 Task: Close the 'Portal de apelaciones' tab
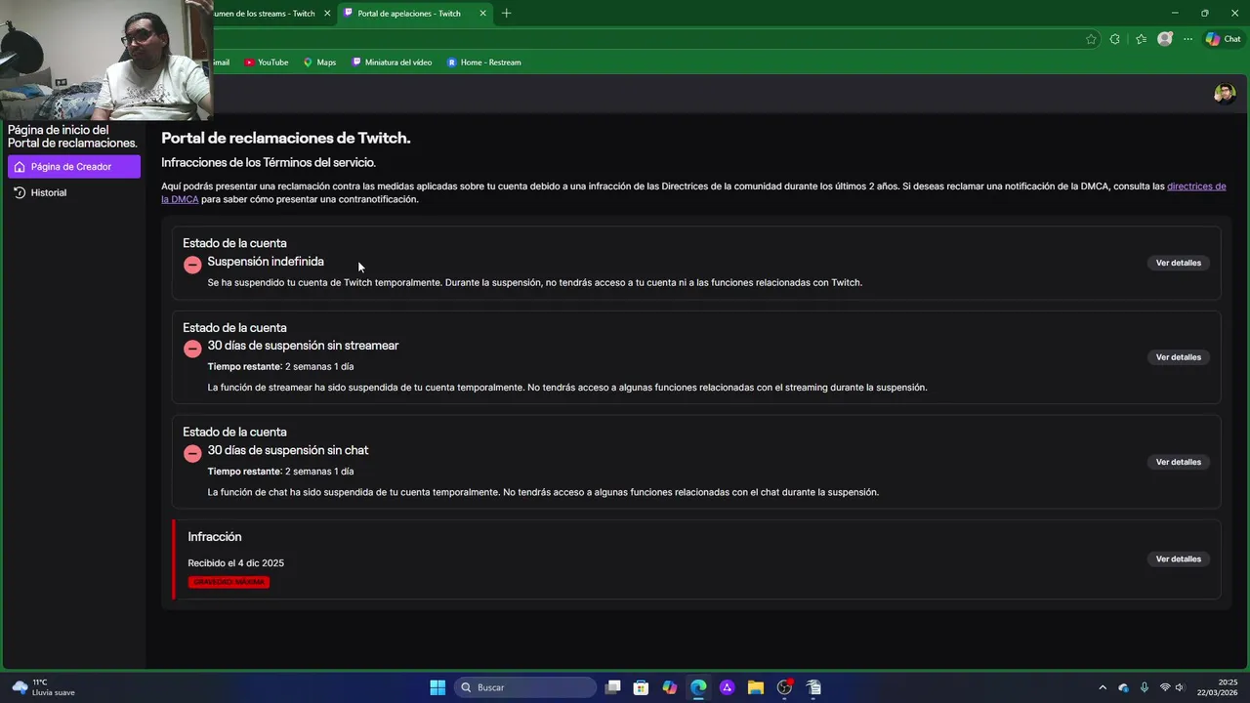tap(482, 14)
